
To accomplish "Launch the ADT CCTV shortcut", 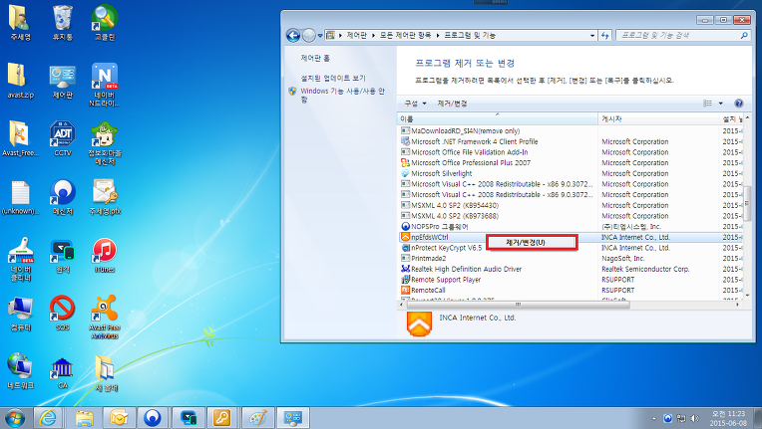I will pos(62,138).
